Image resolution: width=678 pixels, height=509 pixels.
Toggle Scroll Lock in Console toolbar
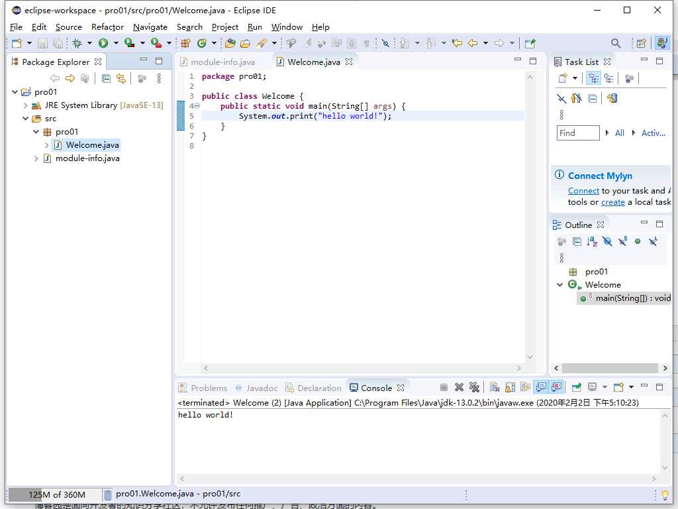point(510,387)
